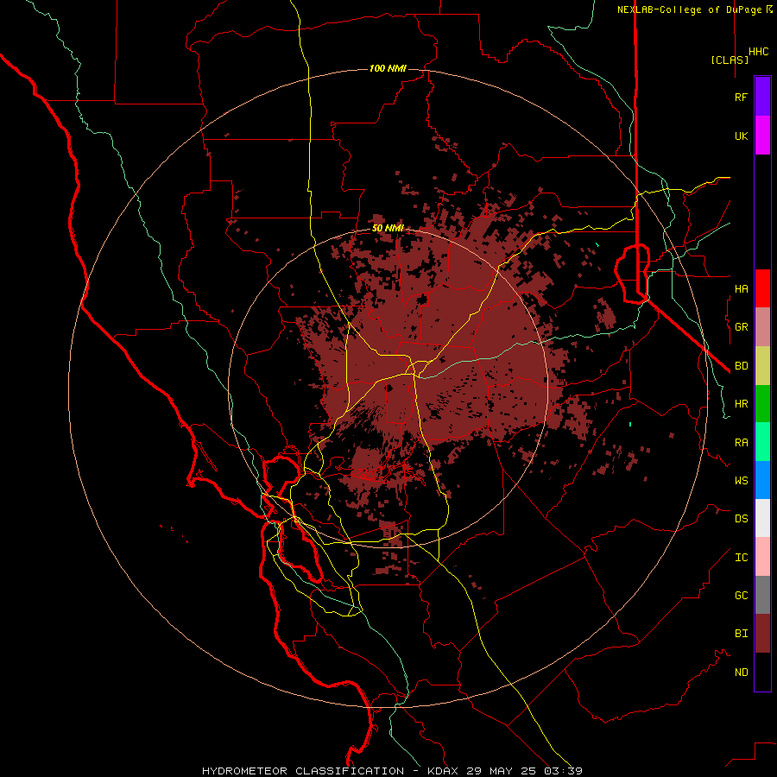Click the BD legend label
The height and width of the screenshot is (777, 777).
[741, 366]
